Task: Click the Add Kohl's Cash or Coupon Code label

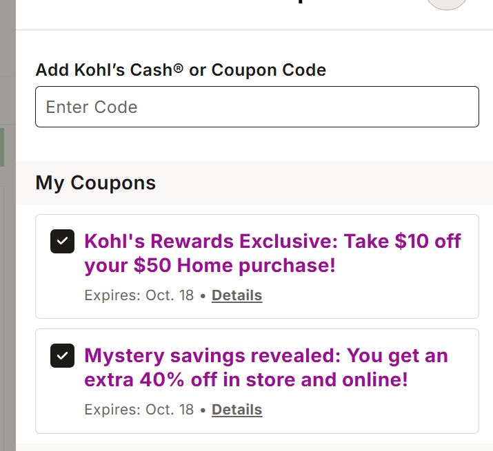Action: tap(181, 70)
